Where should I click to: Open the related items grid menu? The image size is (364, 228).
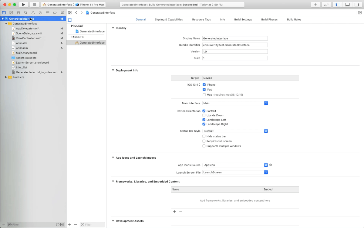[x=70, y=13]
